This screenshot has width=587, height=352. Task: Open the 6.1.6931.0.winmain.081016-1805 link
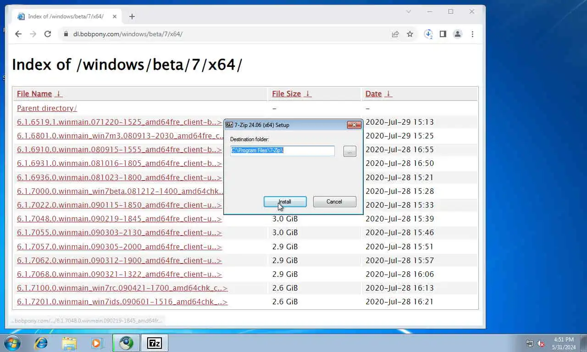click(119, 163)
